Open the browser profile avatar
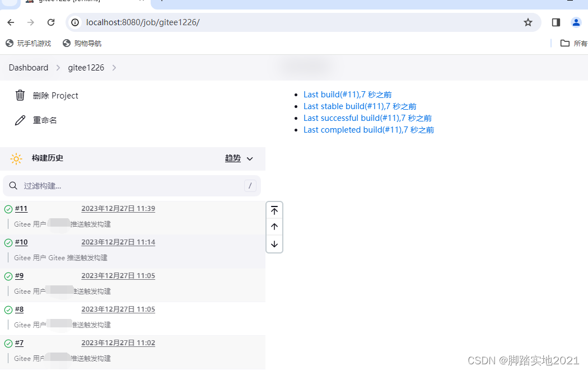588x371 pixels. 576,22
